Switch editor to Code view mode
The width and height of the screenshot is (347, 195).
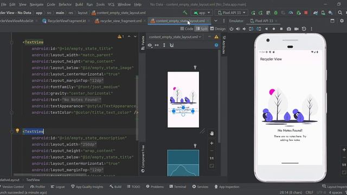[x=187, y=29]
